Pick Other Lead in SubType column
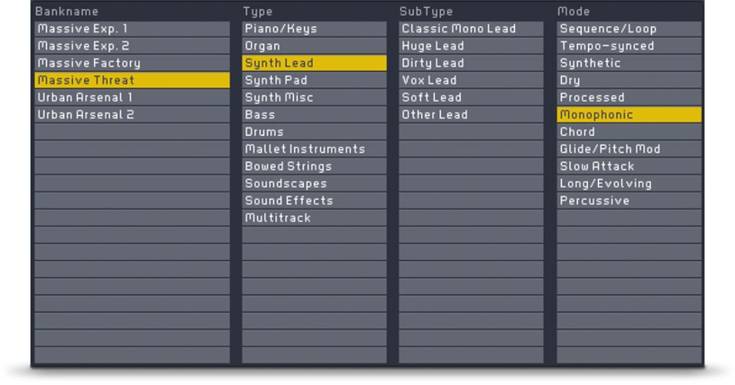 point(471,115)
